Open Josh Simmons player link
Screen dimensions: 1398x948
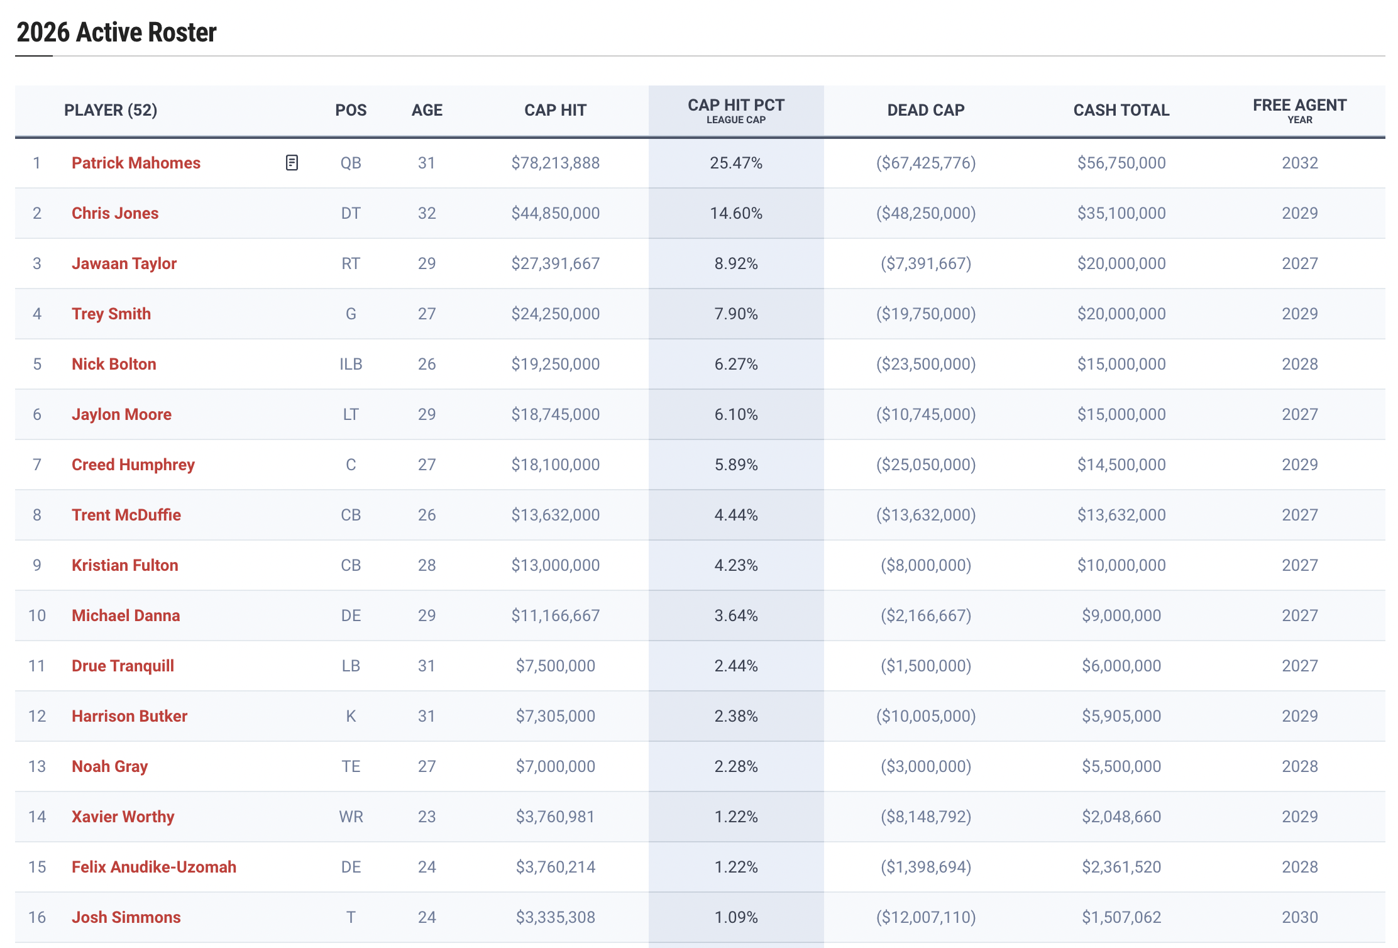pyautogui.click(x=126, y=917)
